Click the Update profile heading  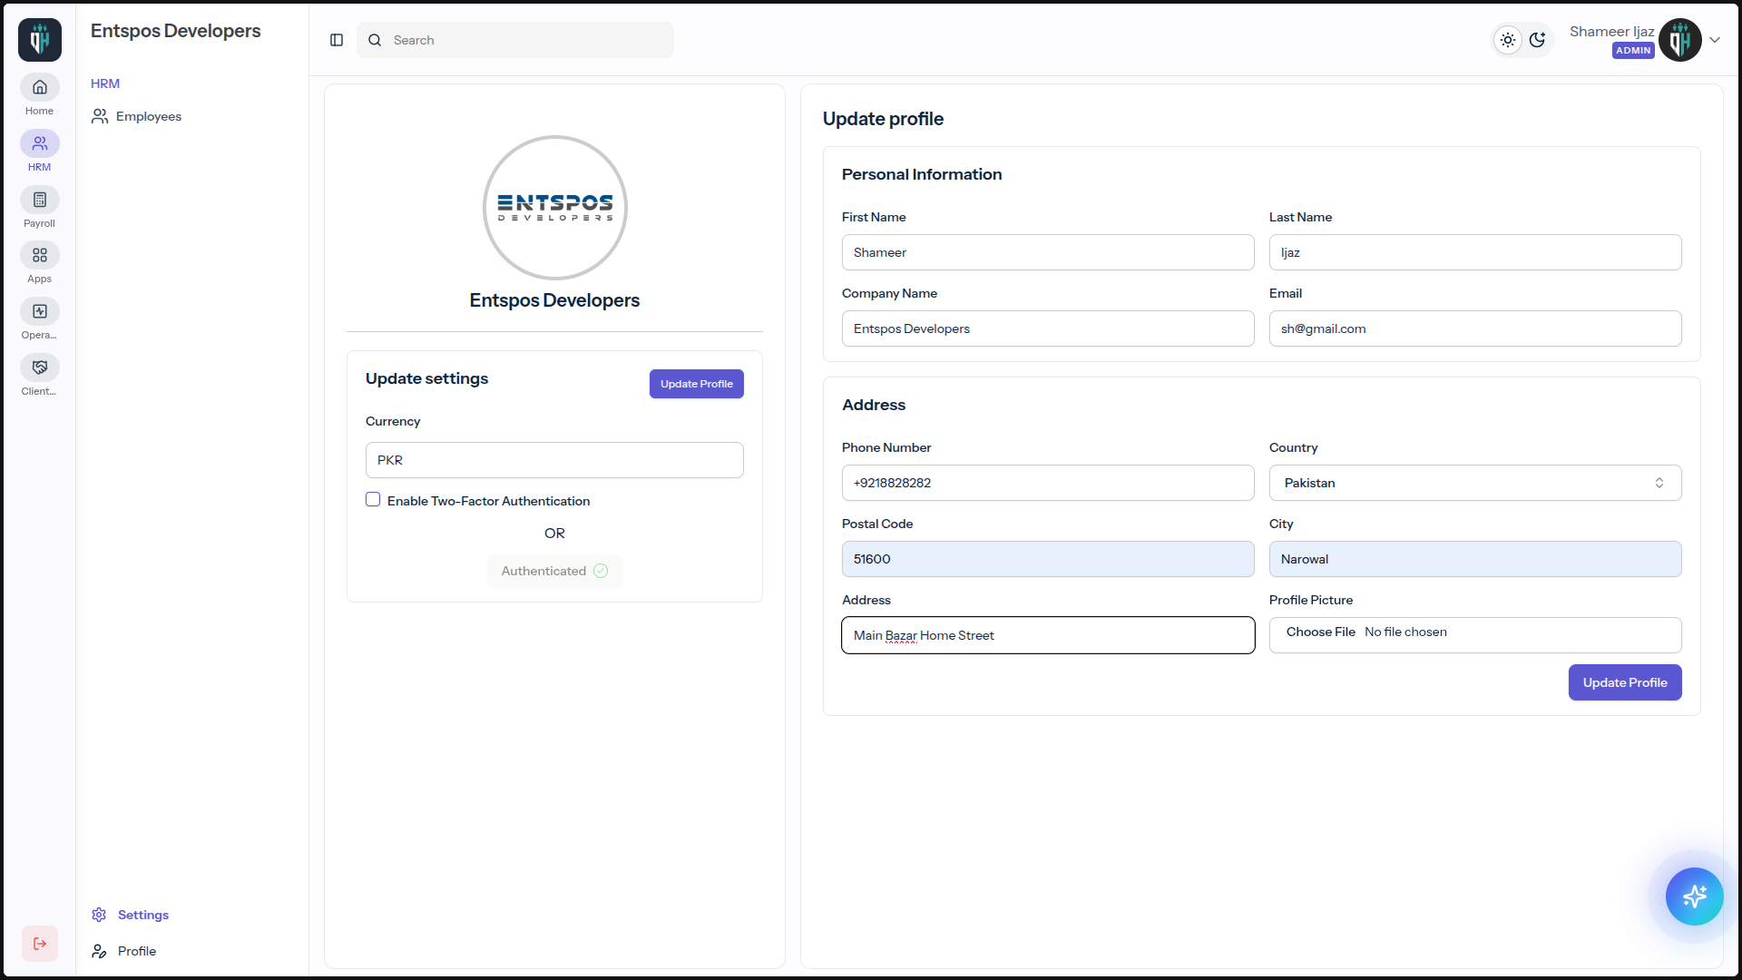click(x=883, y=119)
